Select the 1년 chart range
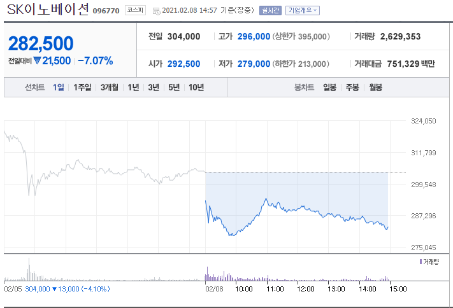Image resolution: width=453 pixels, height=308 pixels. pos(133,87)
